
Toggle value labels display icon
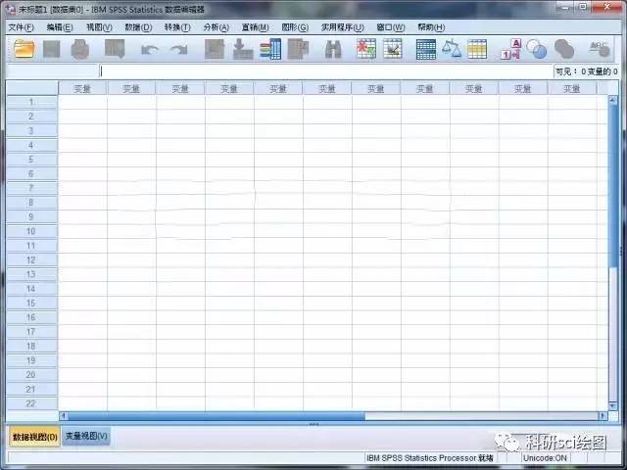point(511,49)
